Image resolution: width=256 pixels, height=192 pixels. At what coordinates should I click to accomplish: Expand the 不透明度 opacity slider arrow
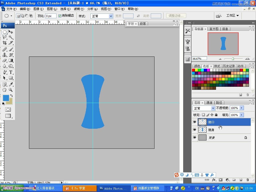241,108
